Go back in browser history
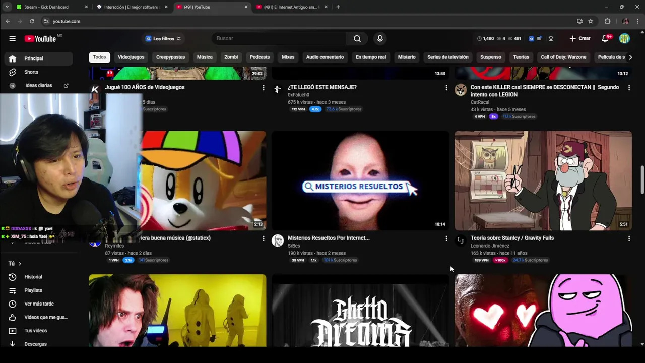645x363 pixels. [8, 21]
